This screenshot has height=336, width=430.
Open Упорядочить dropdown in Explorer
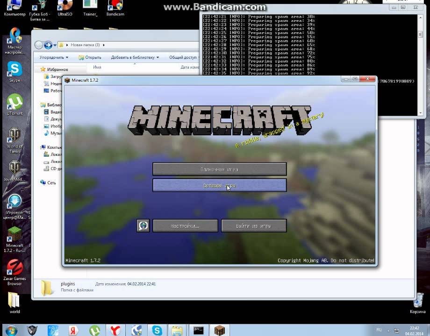point(54,57)
